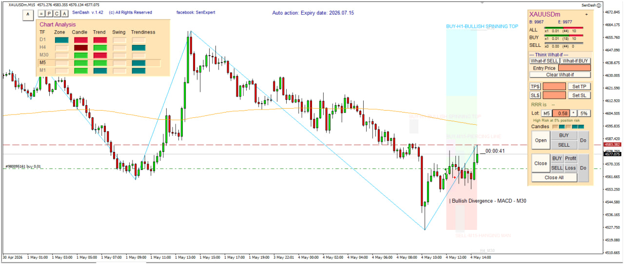Screen dimensions: 624x264
Task: Click the BUY-H1-BULLISH SPINNING TOP label
Action: (482, 26)
